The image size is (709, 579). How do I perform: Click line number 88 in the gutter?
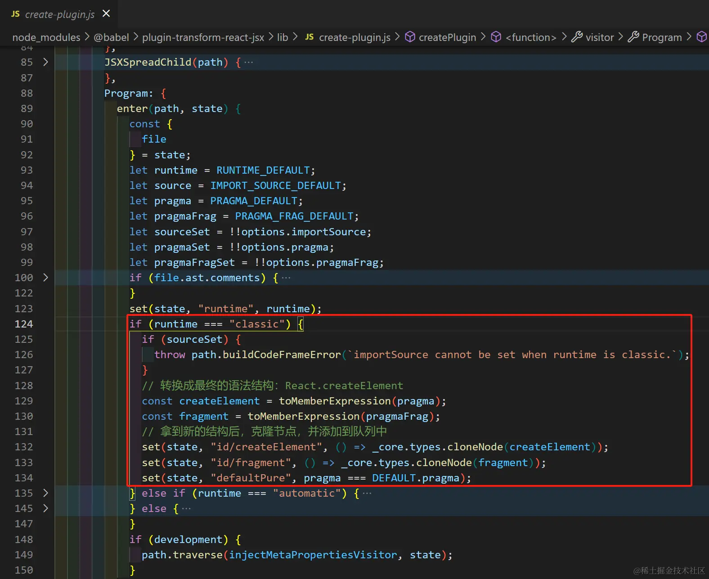click(27, 93)
